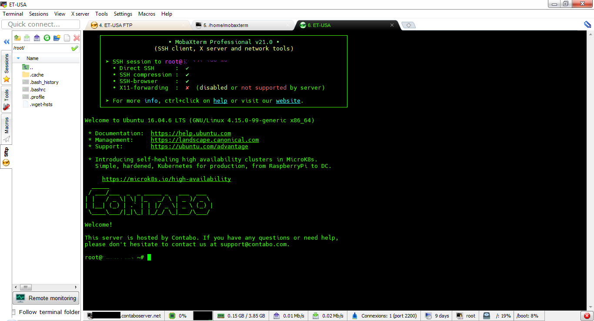Open the ubuntu.com/advantage link

pos(200,146)
